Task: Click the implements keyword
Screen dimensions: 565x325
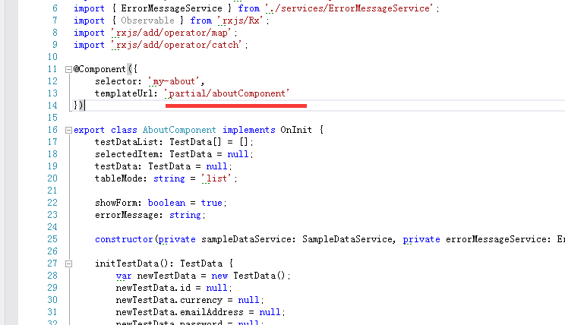Action: [x=248, y=130]
